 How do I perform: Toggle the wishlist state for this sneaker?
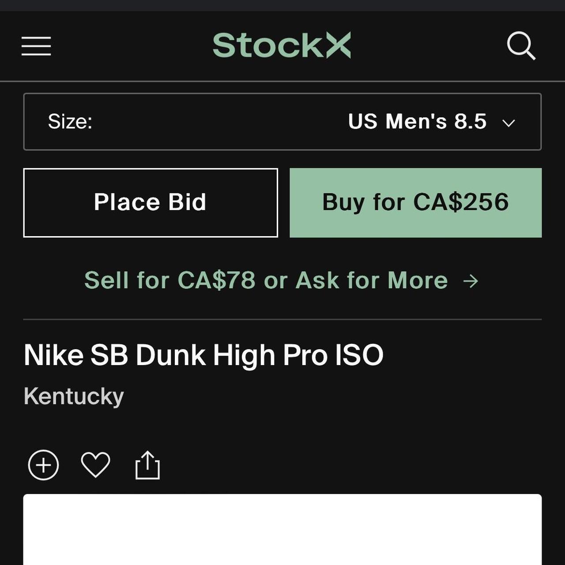tap(96, 465)
